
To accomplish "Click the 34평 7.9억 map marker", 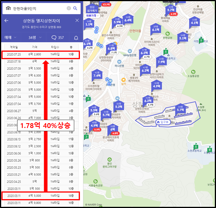I will point(161,61).
